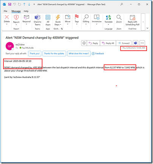Click the Respond envelope icon
Image resolution: width=153 pixels, height=164 pixels.
coord(27,17)
